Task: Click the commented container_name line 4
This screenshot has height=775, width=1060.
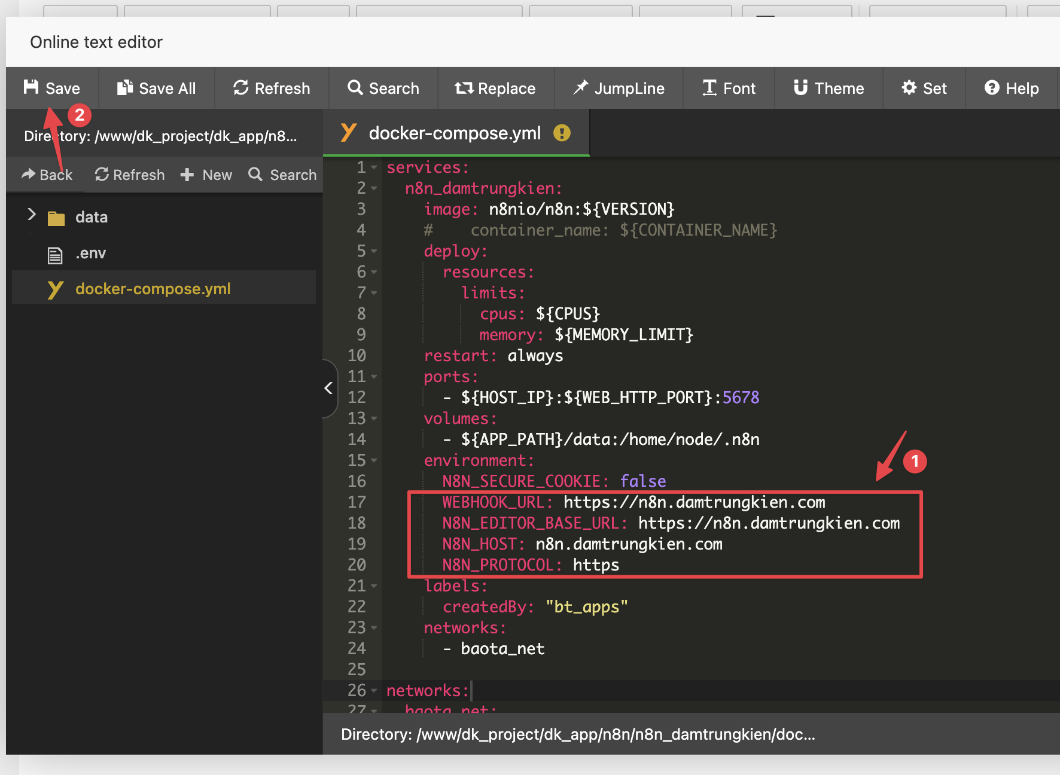Action: 601,230
